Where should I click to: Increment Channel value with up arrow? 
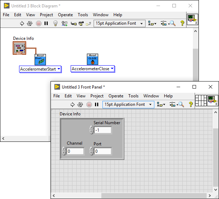64,149
